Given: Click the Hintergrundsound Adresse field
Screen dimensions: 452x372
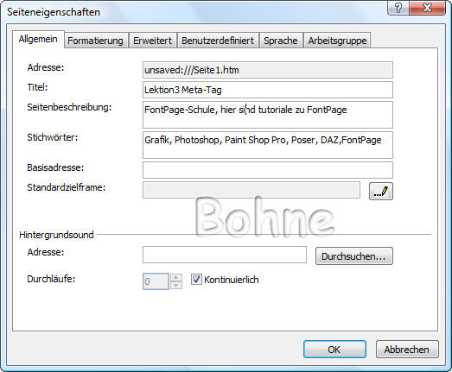Looking at the screenshot, I should [x=225, y=255].
